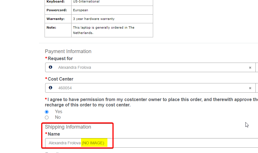
Task: Select the No radio button
Action: pos(47,117)
